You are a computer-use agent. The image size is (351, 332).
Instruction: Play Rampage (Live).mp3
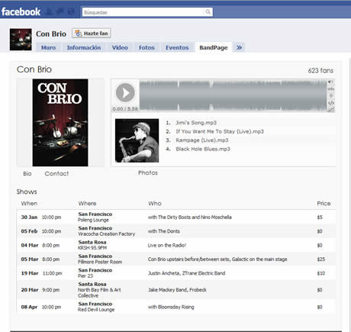[x=202, y=140]
